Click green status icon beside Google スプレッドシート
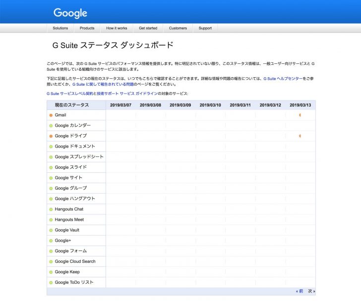The height and width of the screenshot is (301, 361). [x=51, y=157]
